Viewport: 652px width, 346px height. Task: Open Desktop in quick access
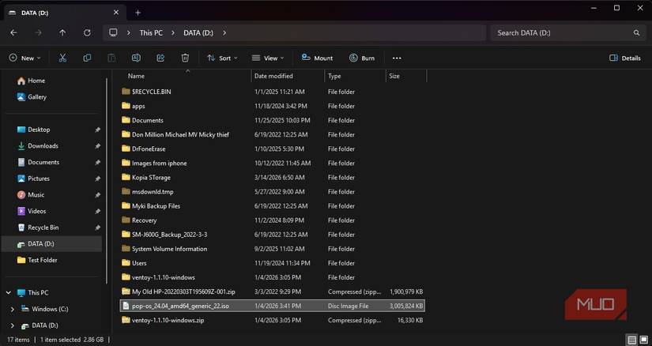[x=33, y=130]
